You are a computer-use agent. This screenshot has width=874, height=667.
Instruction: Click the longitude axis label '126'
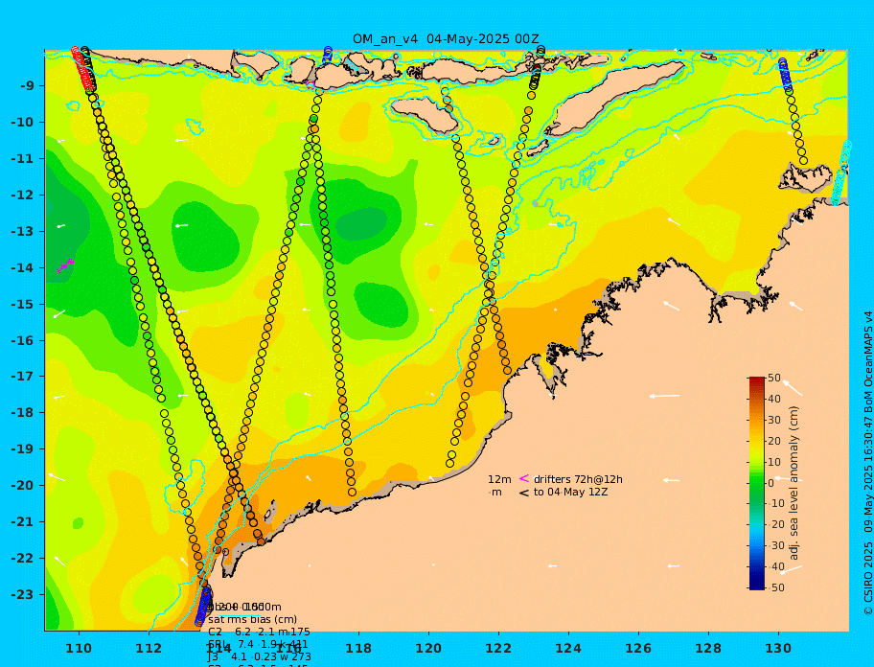pyautogui.click(x=638, y=649)
